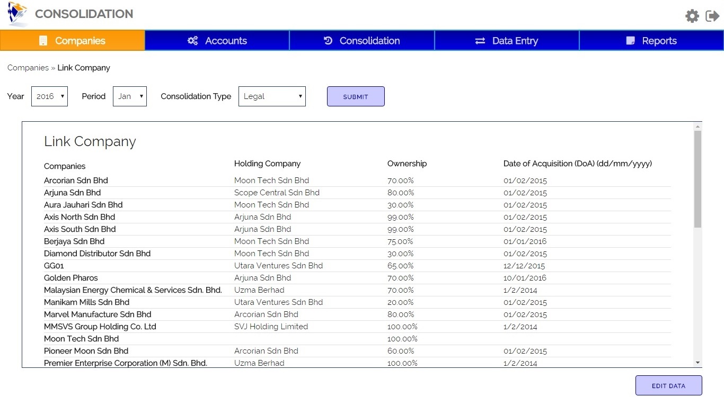
Task: Click the Ownership column header
Action: click(407, 164)
